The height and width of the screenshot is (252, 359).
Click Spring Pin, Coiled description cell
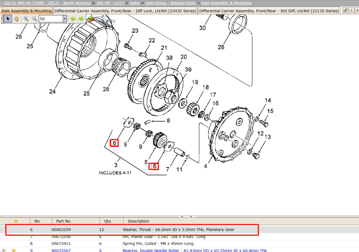[x=158, y=243]
